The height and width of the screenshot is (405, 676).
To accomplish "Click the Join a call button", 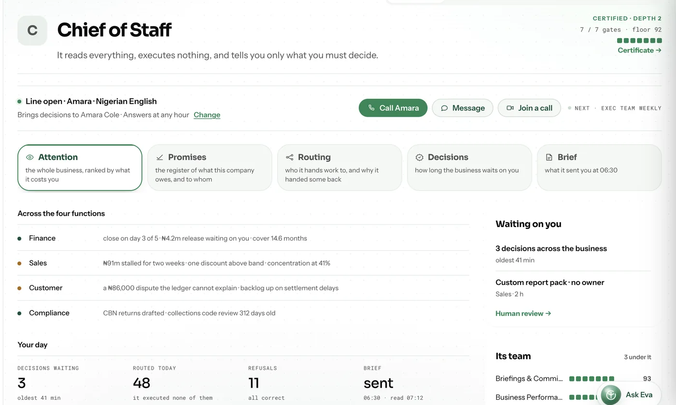I will (x=529, y=108).
